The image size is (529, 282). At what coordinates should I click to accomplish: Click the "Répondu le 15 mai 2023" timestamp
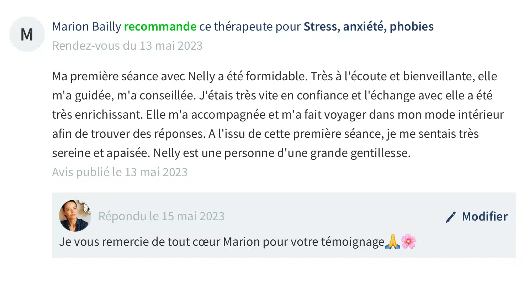click(x=161, y=216)
